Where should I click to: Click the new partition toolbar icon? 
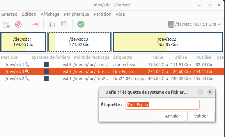[x=6, y=24]
